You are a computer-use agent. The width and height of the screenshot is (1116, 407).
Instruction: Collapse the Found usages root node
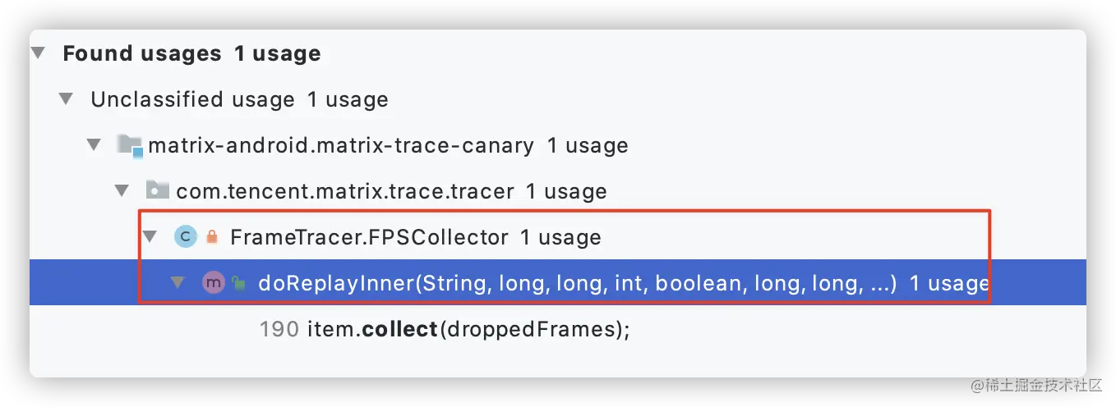point(38,54)
